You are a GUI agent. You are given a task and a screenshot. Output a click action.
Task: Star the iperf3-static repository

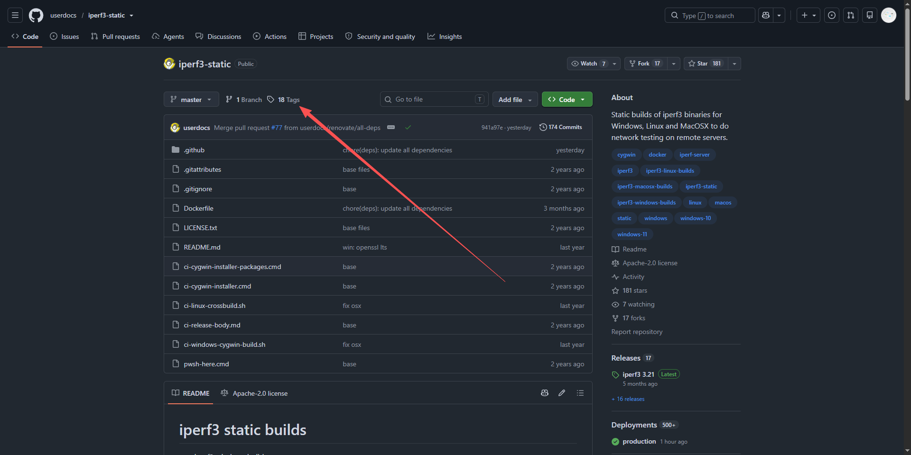coord(706,64)
